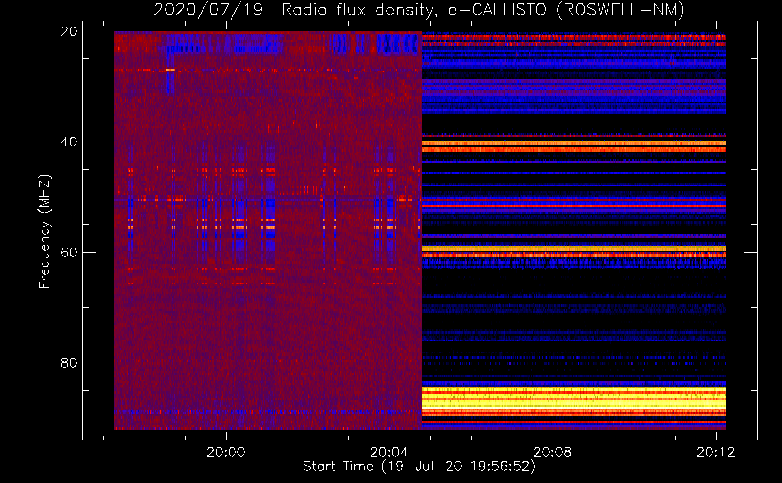Click the frequency tick label "60"
The width and height of the screenshot is (782, 483).
point(69,253)
